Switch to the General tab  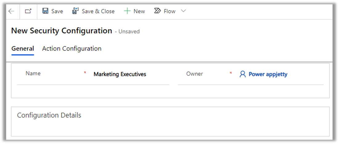22,49
